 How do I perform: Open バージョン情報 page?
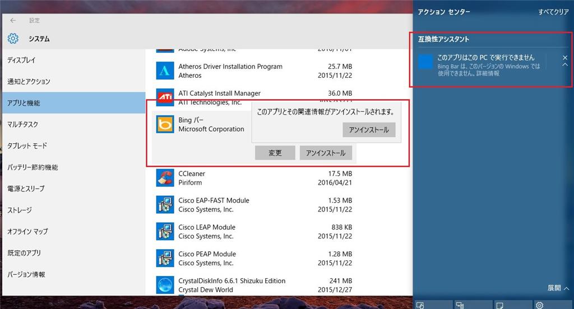(x=73, y=275)
